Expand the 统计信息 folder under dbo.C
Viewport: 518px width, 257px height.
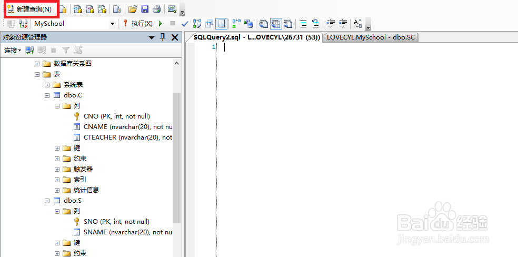click(x=57, y=190)
